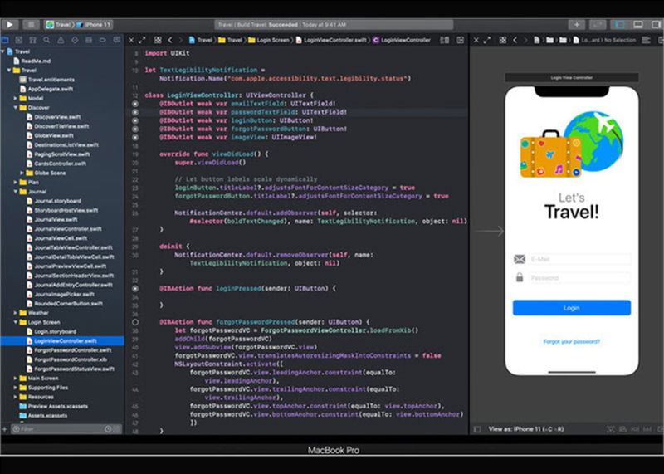
Task: Collapse the Discover folder
Action: [x=15, y=108]
